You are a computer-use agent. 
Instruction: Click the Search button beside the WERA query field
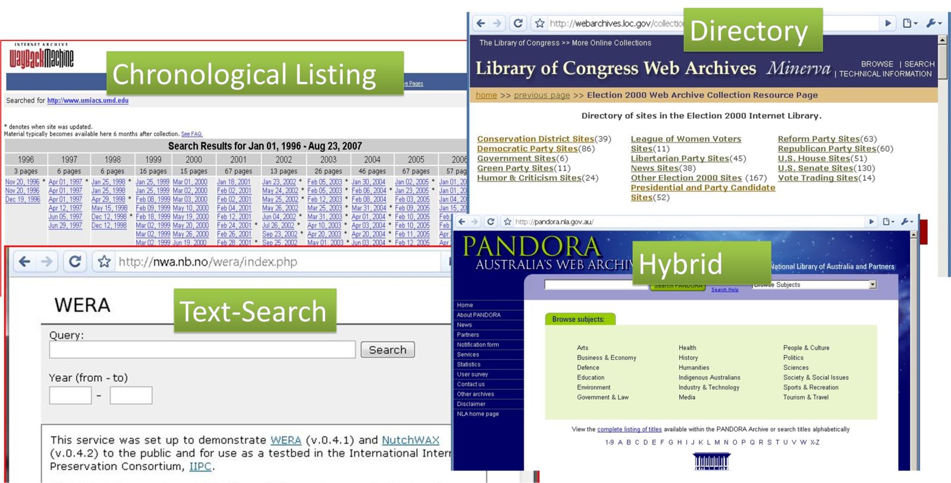387,350
